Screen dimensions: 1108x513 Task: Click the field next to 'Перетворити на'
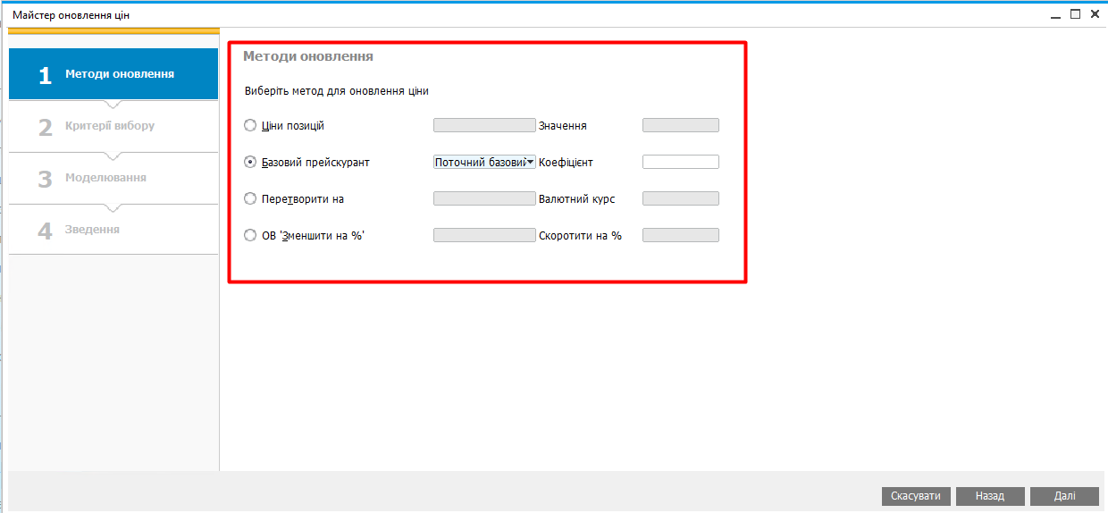click(x=483, y=198)
